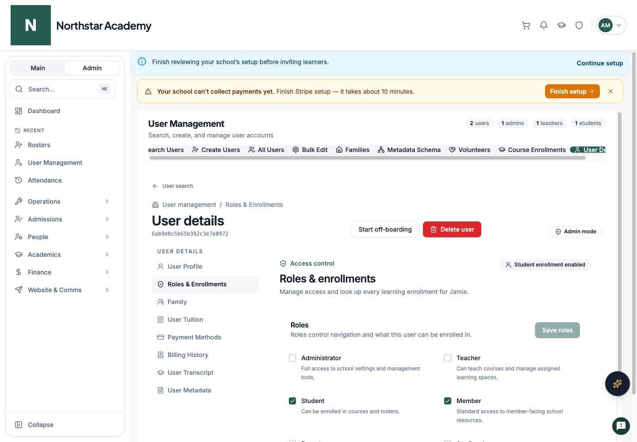
Task: Open Course Enrollments tab
Action: pyautogui.click(x=532, y=150)
